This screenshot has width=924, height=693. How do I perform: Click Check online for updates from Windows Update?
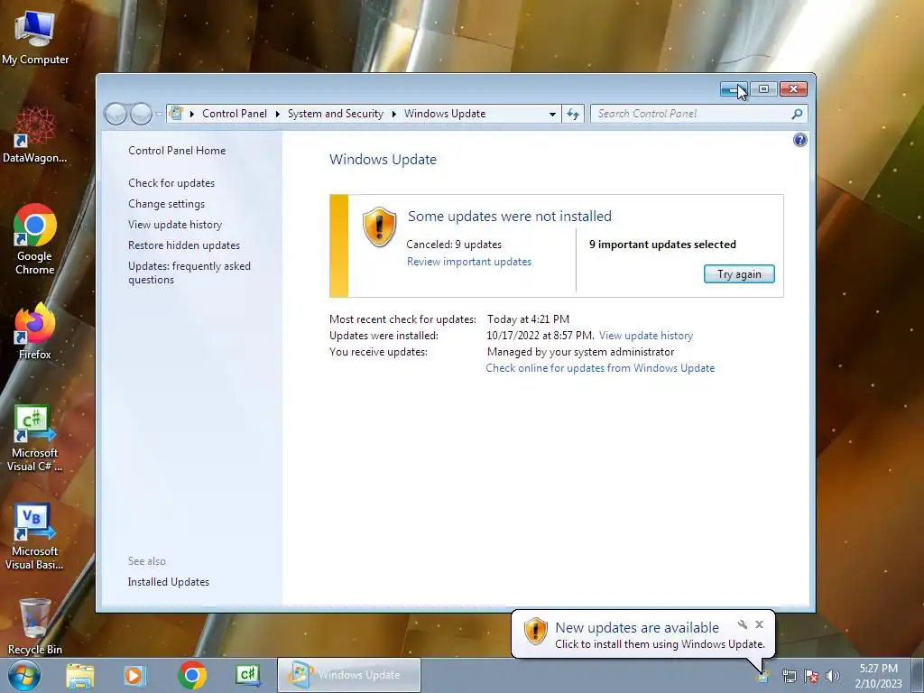[x=600, y=368]
